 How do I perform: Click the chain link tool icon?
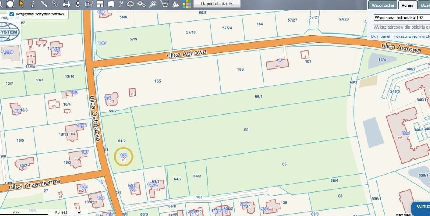coord(55,4)
